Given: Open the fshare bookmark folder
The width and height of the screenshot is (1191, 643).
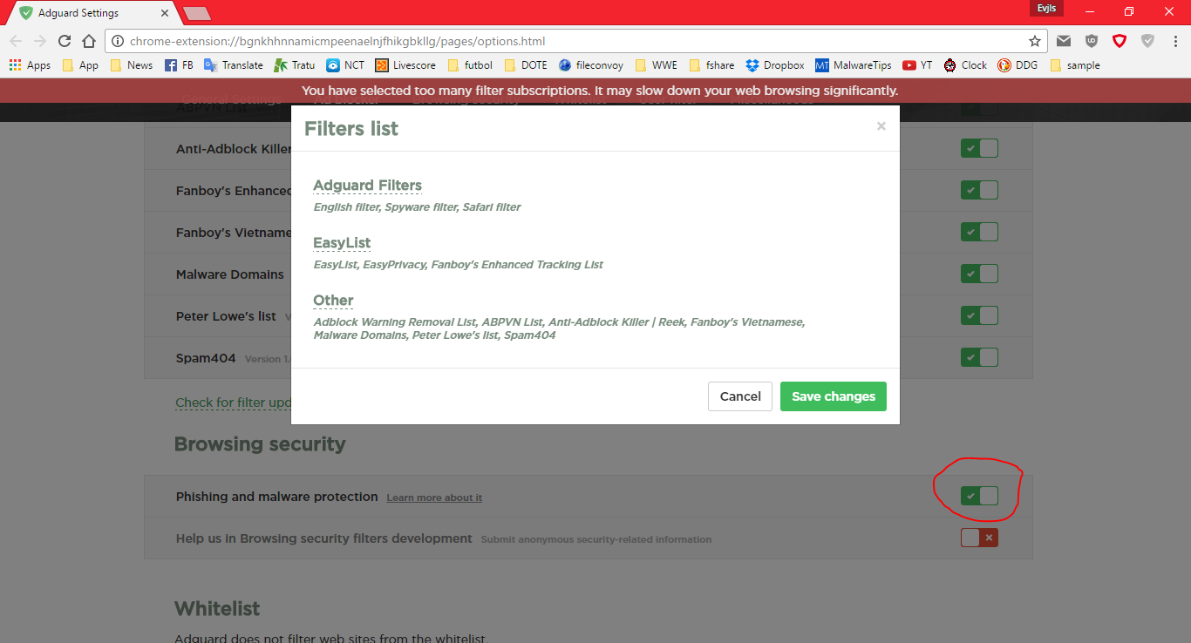Looking at the screenshot, I should (x=711, y=65).
